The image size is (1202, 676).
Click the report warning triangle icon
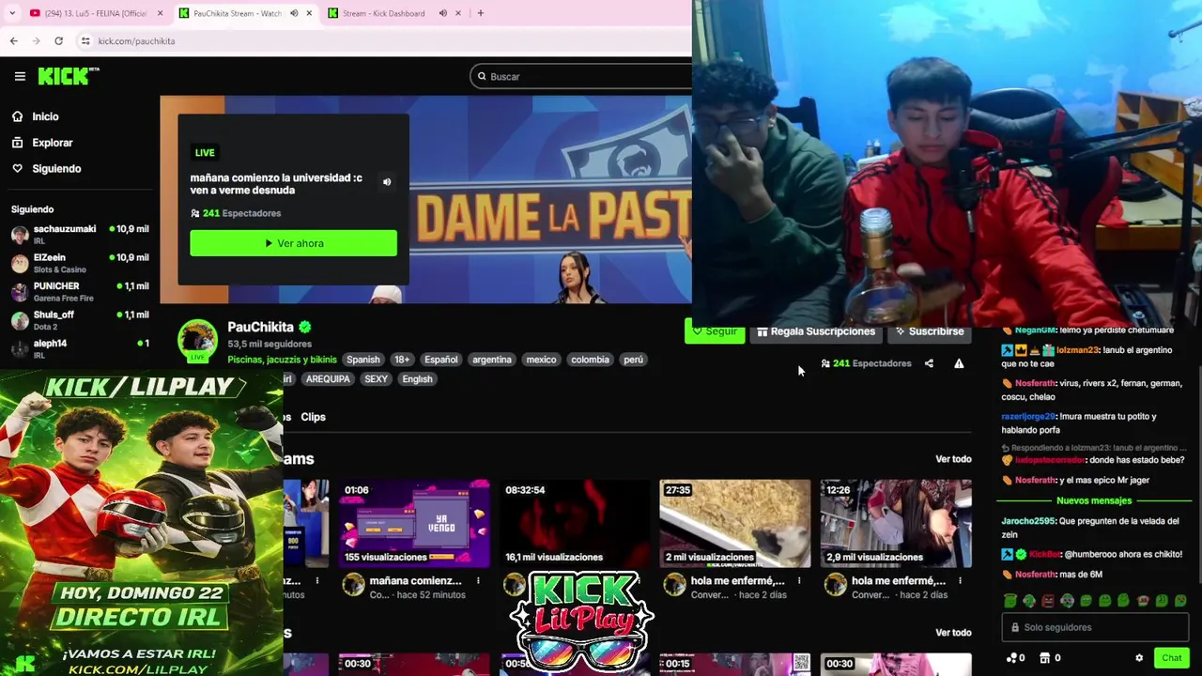coord(959,363)
